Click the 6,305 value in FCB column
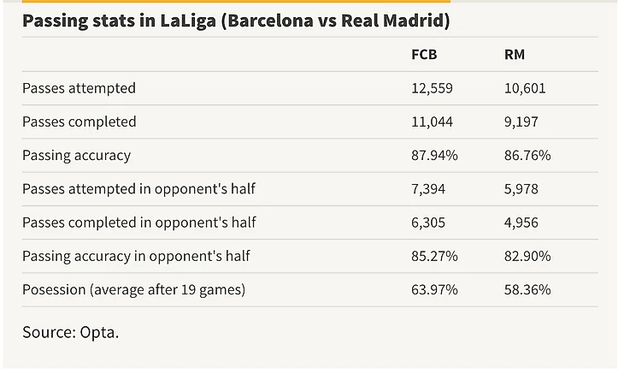The height and width of the screenshot is (374, 624). click(428, 223)
